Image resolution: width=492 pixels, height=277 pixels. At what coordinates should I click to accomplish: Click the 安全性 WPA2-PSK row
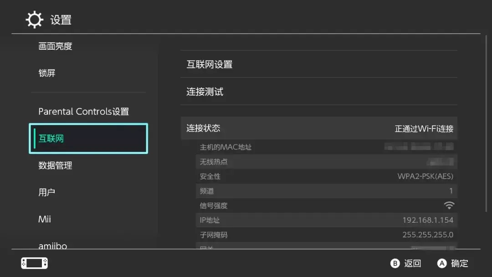(326, 176)
